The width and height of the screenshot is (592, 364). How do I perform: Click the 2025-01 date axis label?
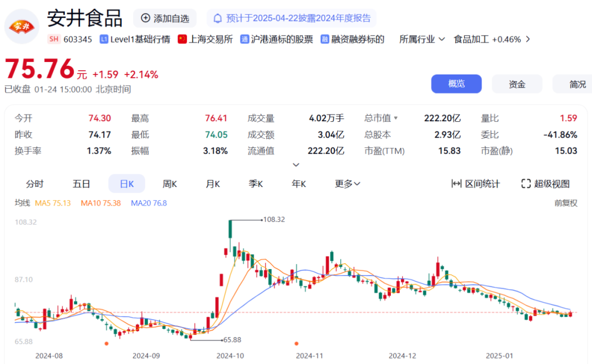point(499,356)
